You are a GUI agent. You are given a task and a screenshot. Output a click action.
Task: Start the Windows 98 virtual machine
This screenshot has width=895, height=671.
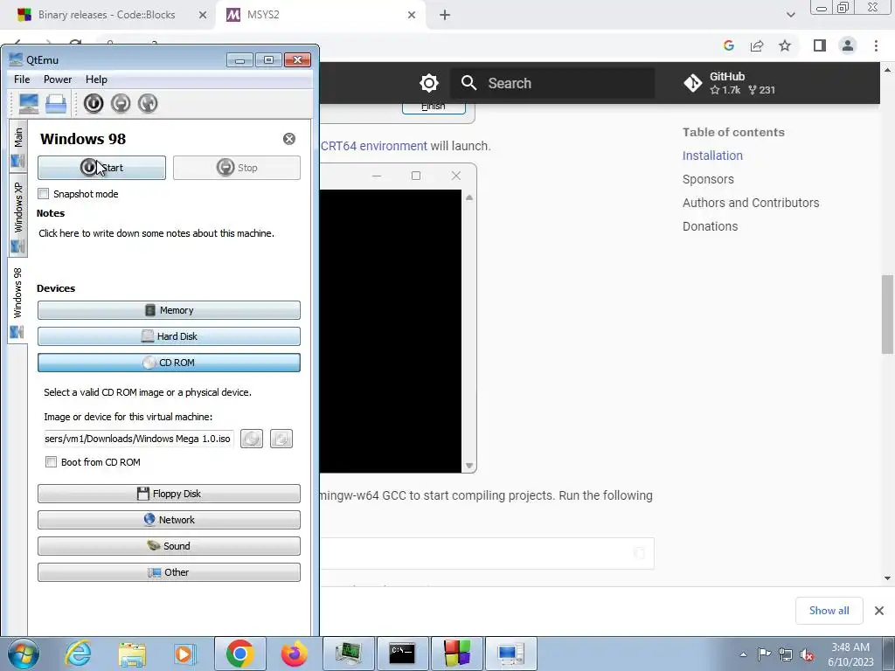(x=101, y=168)
